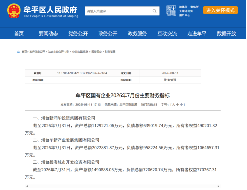This screenshot has width=247, height=190.
Task: Open the 党务公开 navigation tab
Action: [78, 34]
